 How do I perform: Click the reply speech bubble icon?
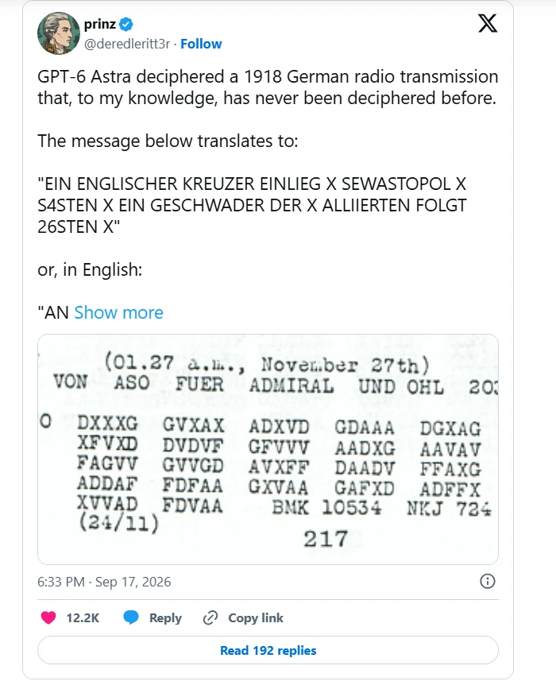(x=130, y=617)
